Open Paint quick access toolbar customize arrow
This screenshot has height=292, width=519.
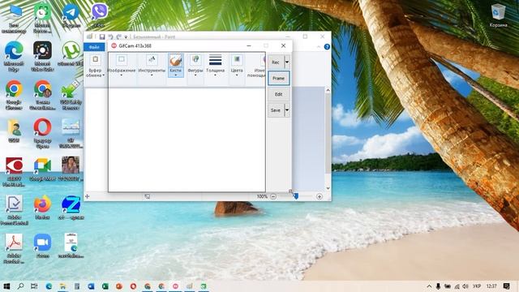tap(126, 37)
